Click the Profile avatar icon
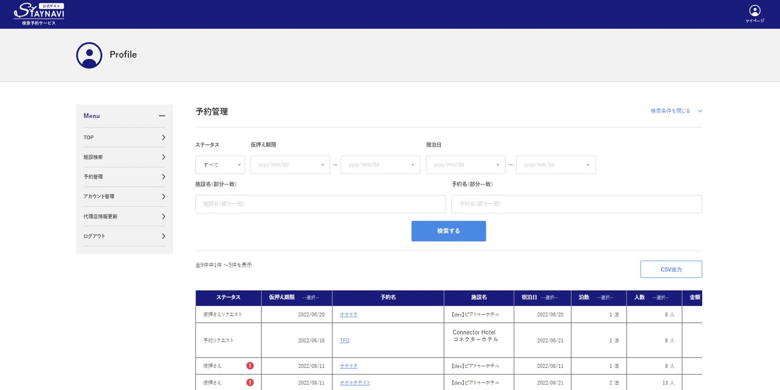This screenshot has width=780, height=390. 89,55
